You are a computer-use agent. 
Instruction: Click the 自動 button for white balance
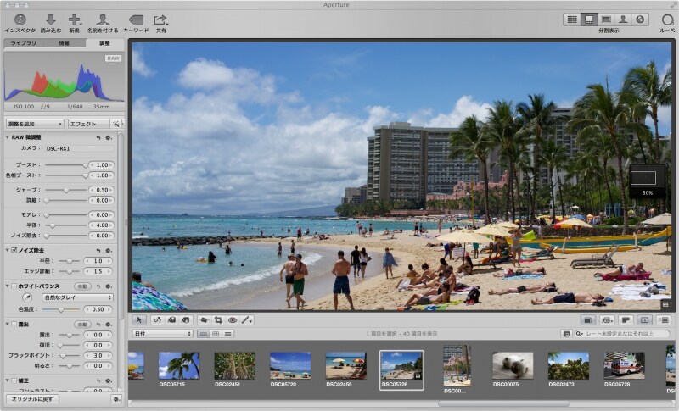(83, 286)
